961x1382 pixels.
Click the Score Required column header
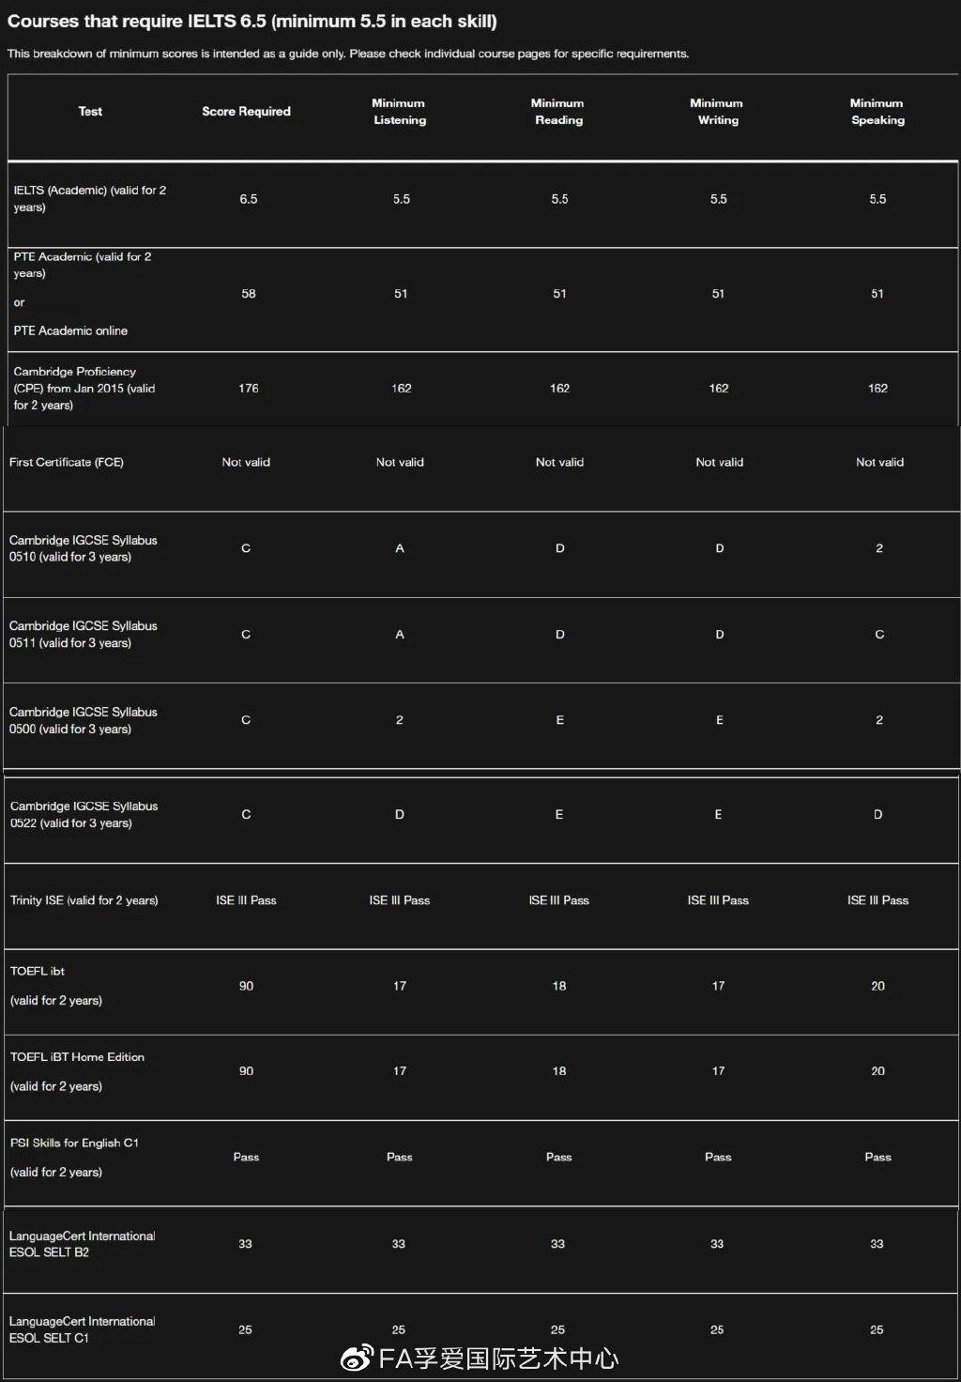pyautogui.click(x=246, y=111)
